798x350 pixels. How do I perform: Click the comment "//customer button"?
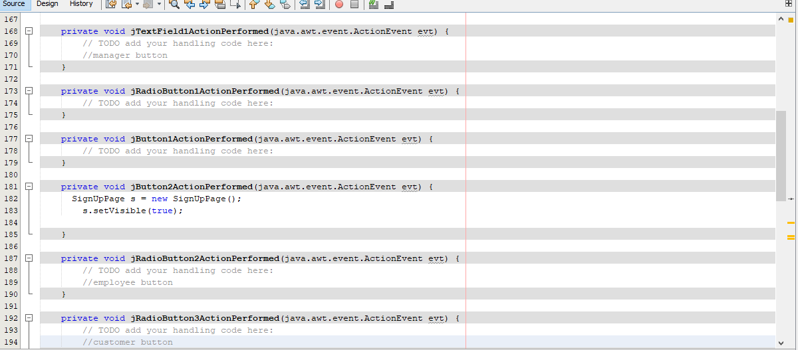pos(128,342)
